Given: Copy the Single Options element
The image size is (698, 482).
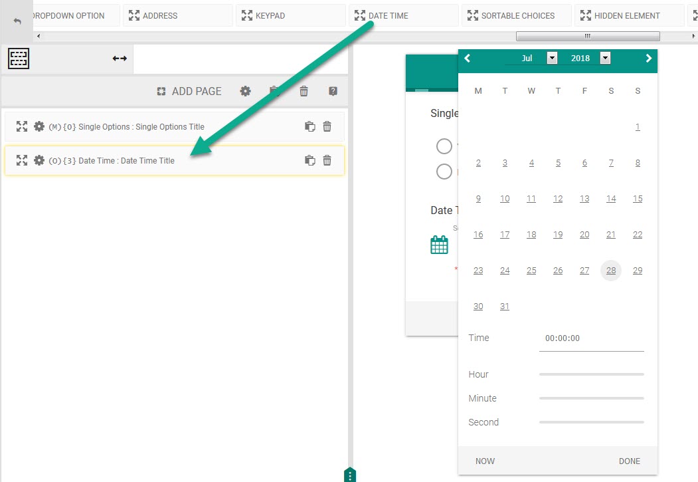Looking at the screenshot, I should click(310, 126).
